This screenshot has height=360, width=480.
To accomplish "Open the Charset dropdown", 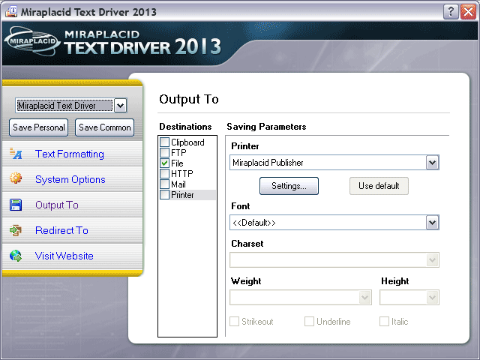I will coord(334,260).
